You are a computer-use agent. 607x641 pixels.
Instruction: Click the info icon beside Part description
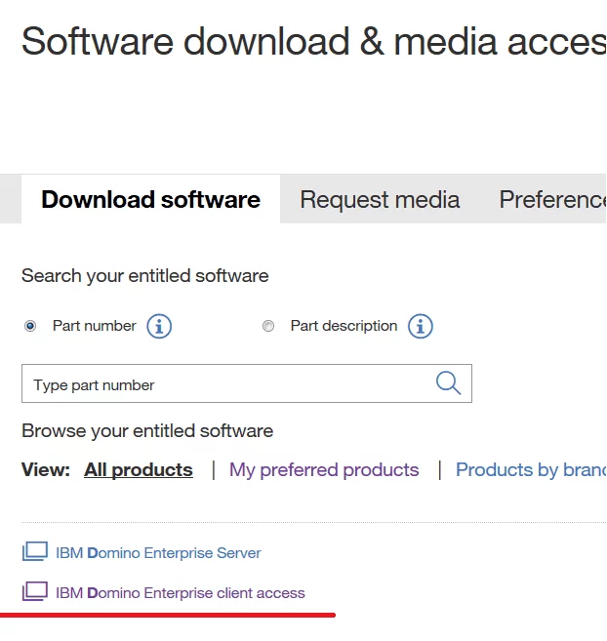(421, 326)
